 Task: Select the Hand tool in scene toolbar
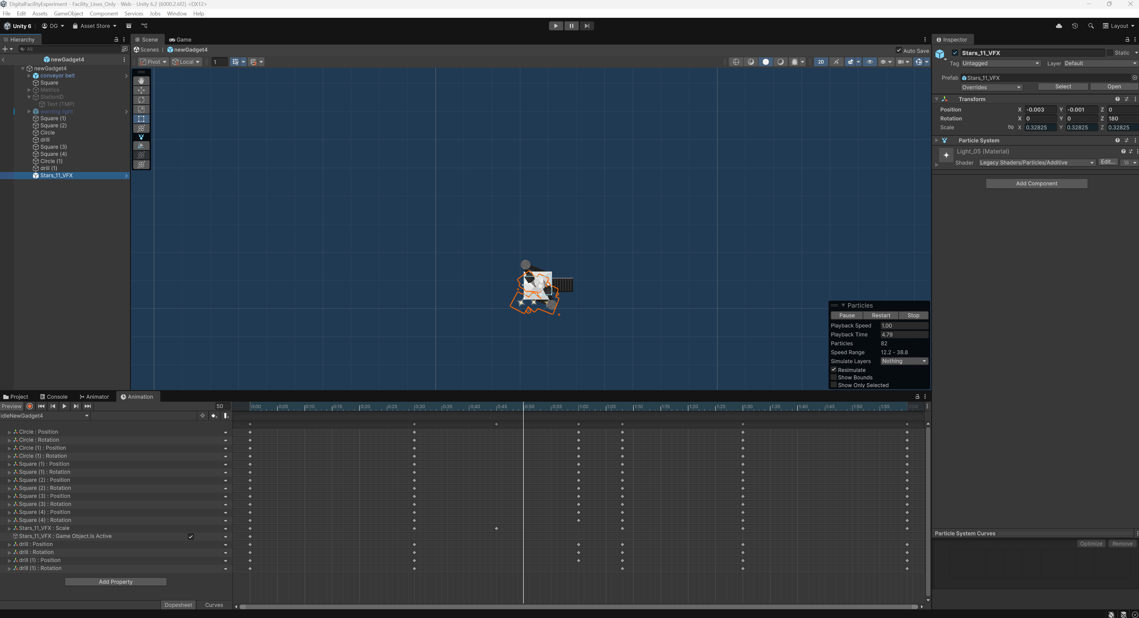(x=141, y=81)
